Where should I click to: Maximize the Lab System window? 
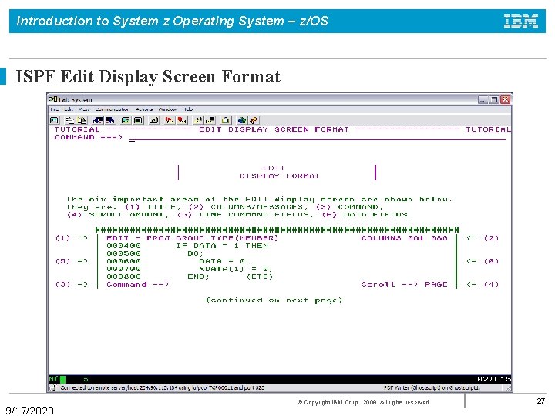tap(494, 99)
